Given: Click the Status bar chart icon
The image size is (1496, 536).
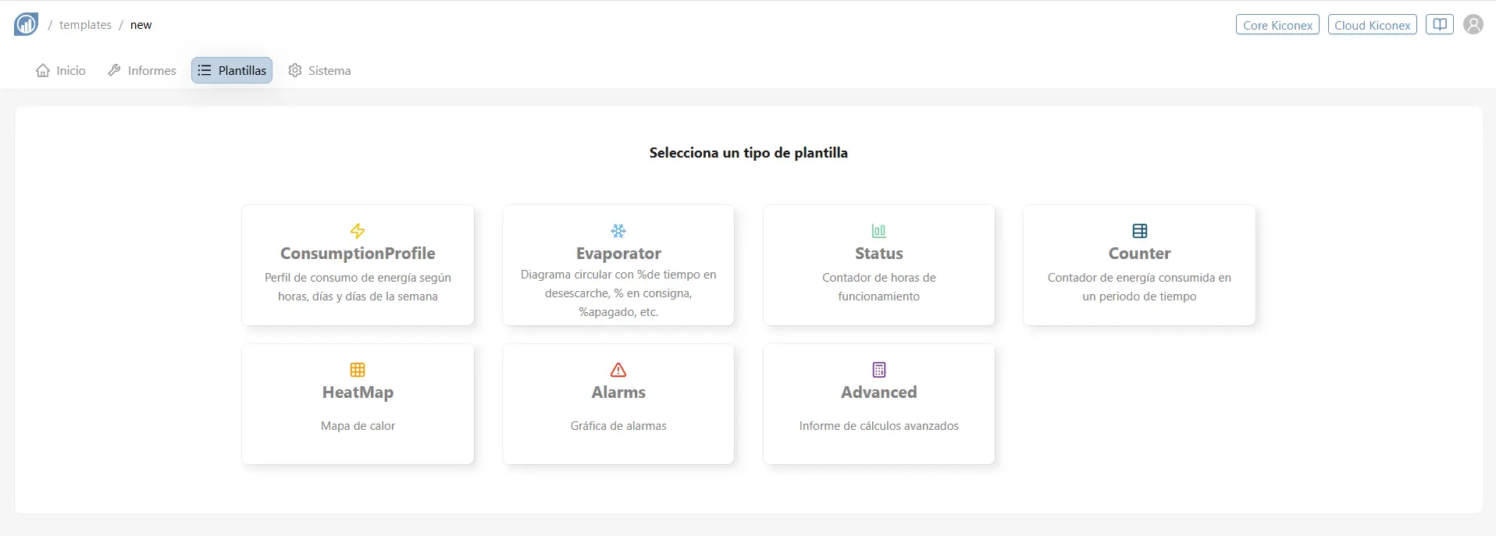Looking at the screenshot, I should (878, 231).
